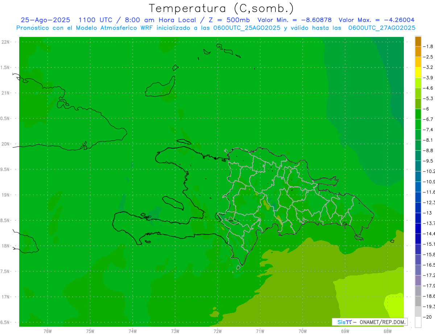Click the '72W' longitude label
This screenshot has width=435, height=336.
click(x=217, y=331)
